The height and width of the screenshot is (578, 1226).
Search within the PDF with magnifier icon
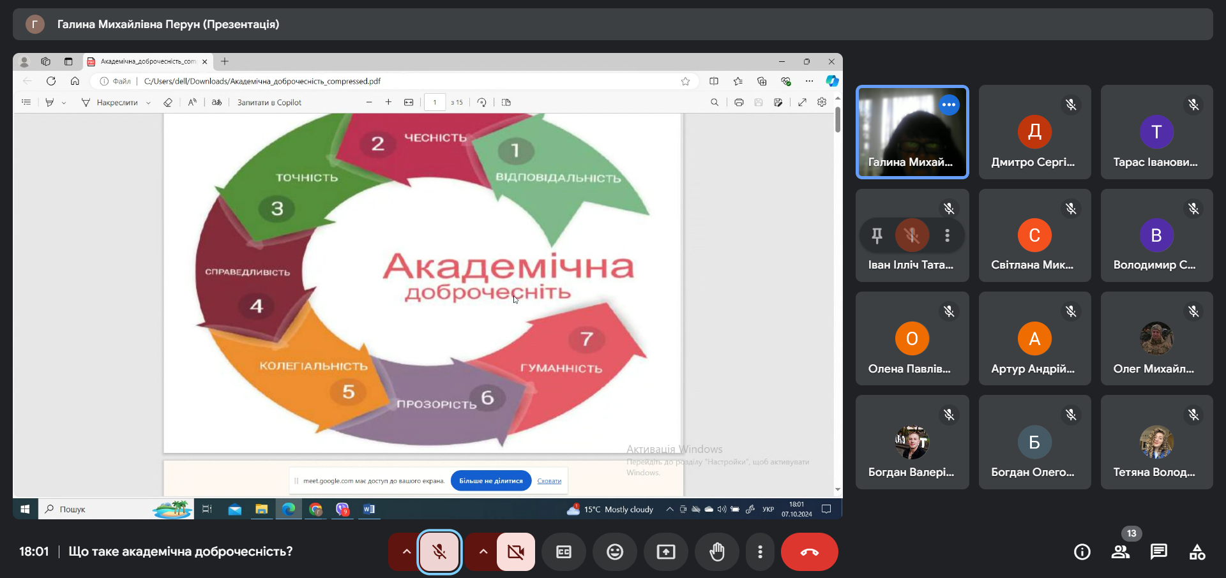coord(715,102)
